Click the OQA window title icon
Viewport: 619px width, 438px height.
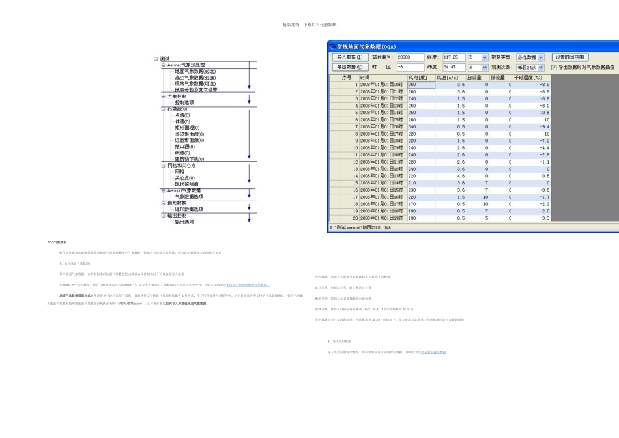332,47
